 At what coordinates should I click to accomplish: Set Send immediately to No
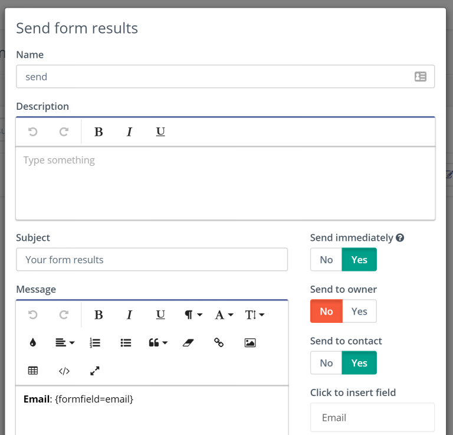(x=326, y=260)
